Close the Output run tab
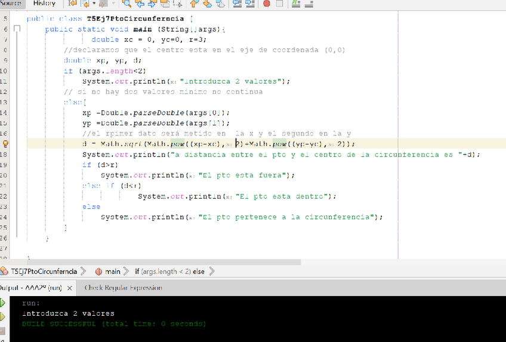This screenshot has height=342, width=506. point(69,288)
